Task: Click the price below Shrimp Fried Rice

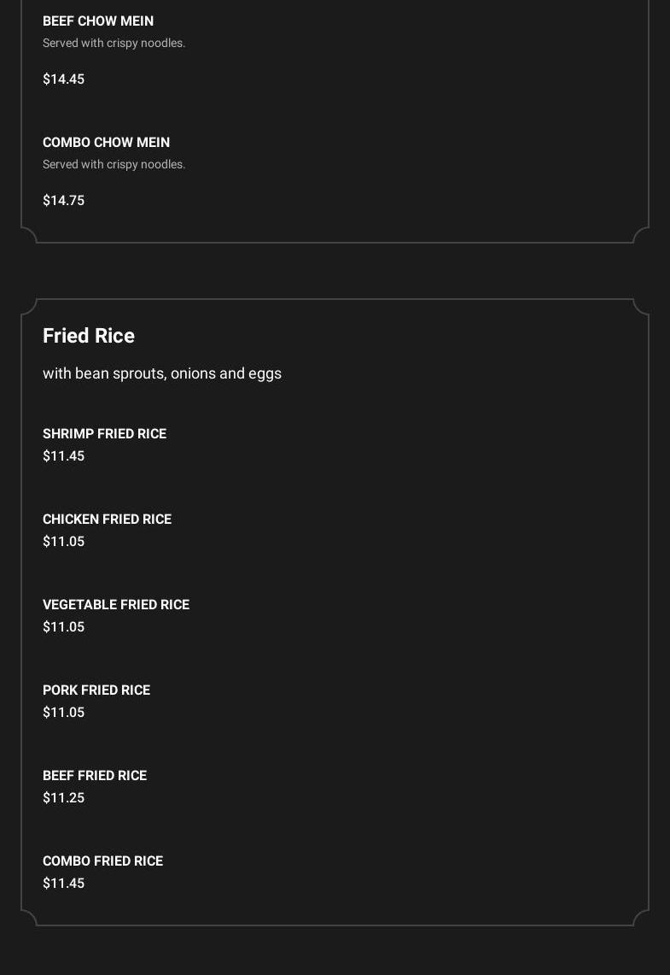Action: pos(63,455)
